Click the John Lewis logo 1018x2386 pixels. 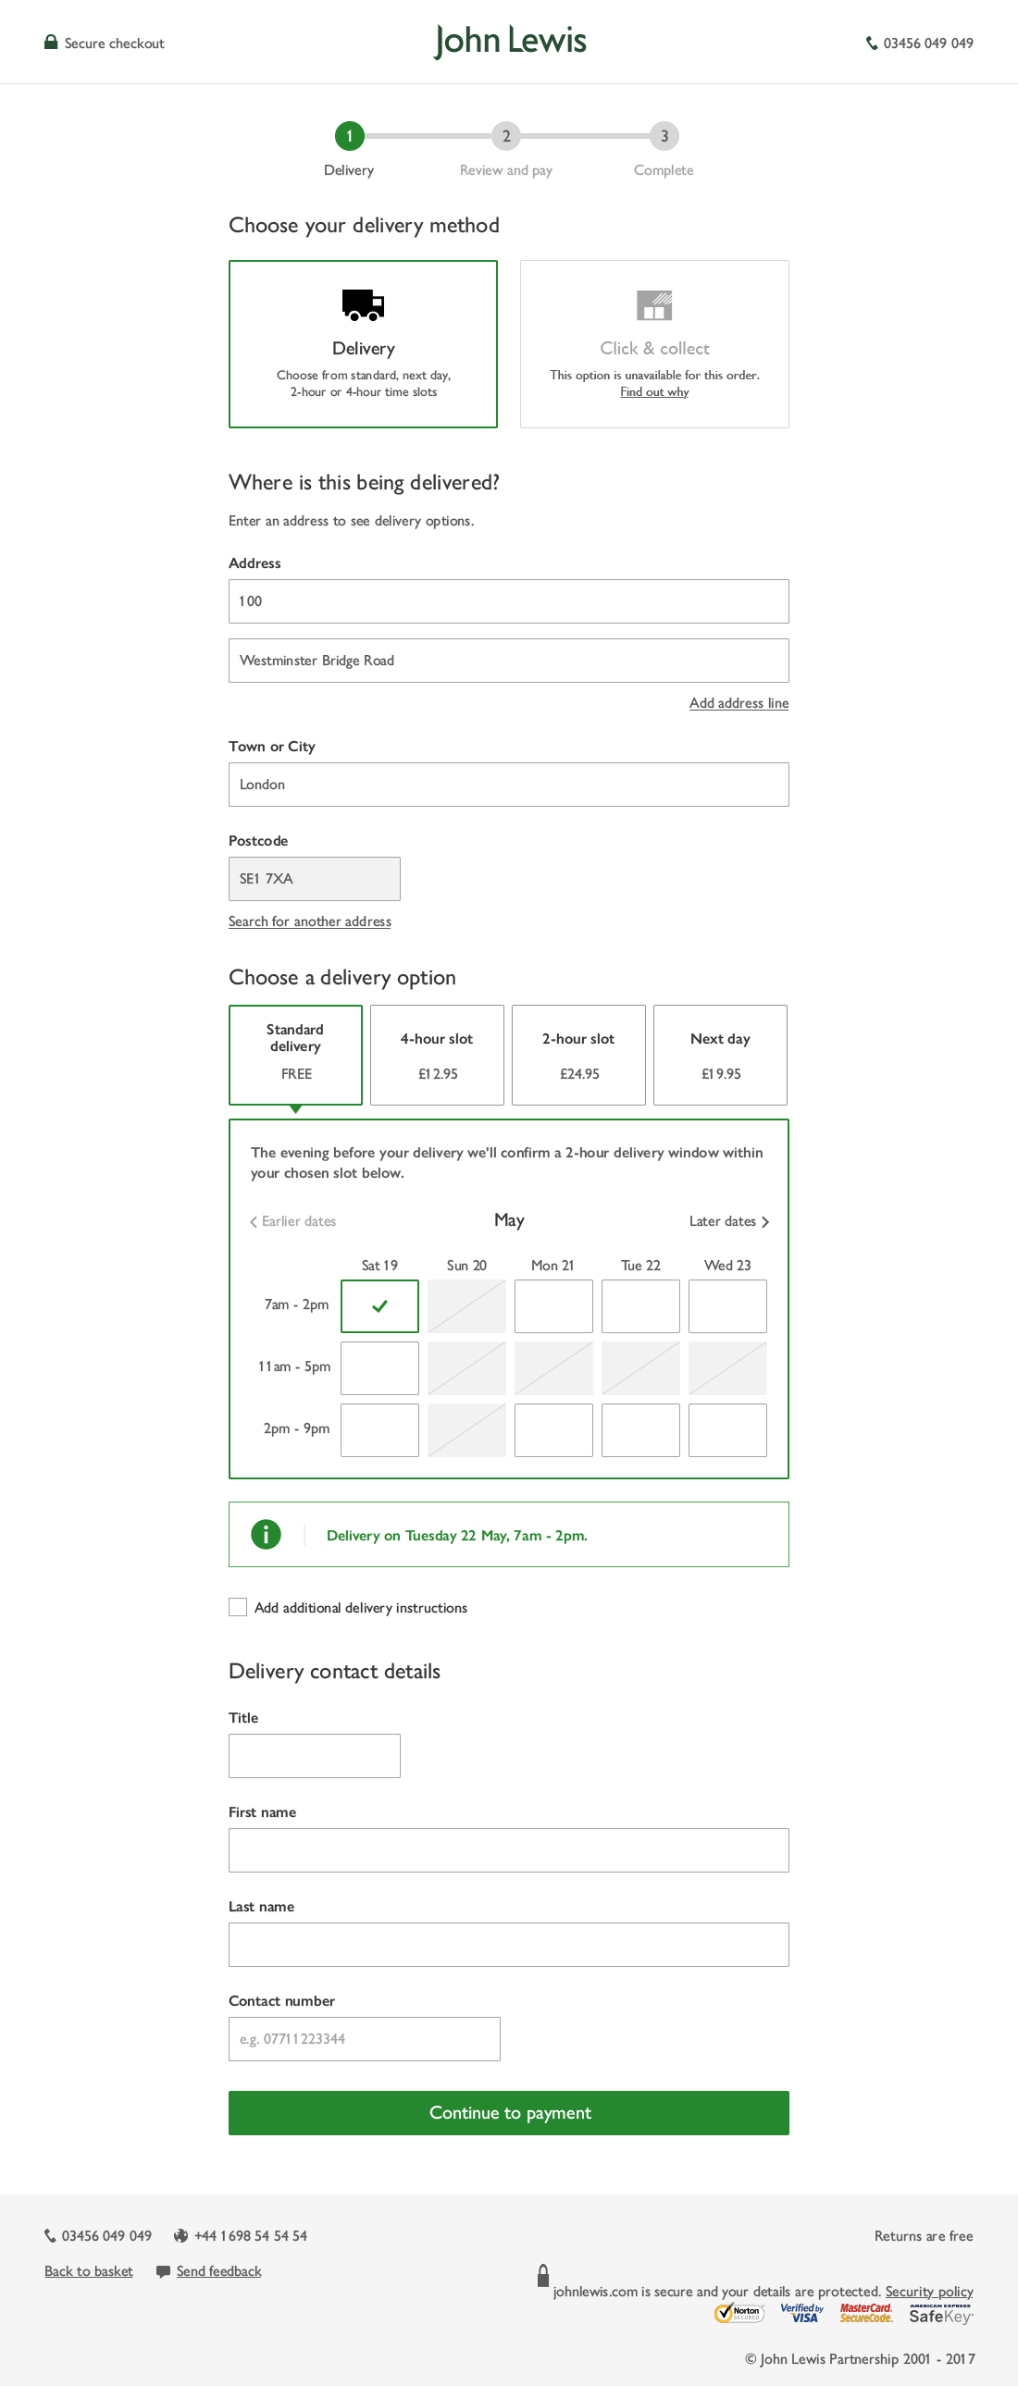pyautogui.click(x=510, y=42)
